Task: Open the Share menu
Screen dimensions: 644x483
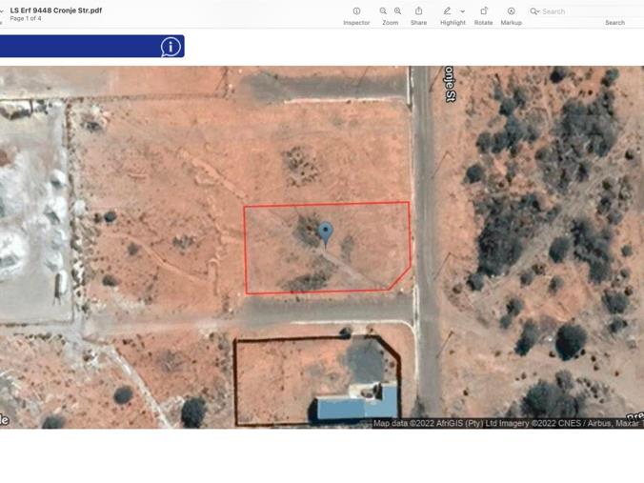Action: point(418,10)
